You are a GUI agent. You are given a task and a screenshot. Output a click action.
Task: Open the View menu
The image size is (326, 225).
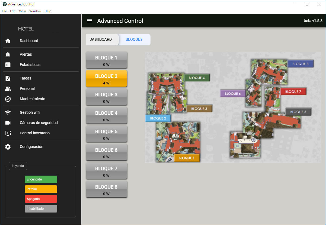(x=23, y=11)
